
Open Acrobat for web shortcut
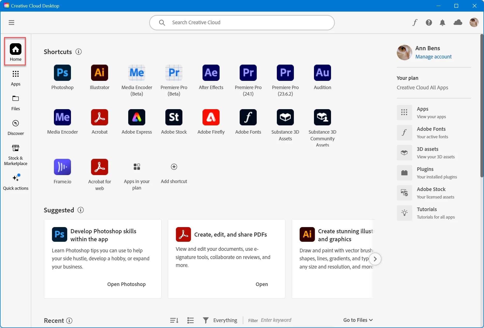pyautogui.click(x=100, y=167)
